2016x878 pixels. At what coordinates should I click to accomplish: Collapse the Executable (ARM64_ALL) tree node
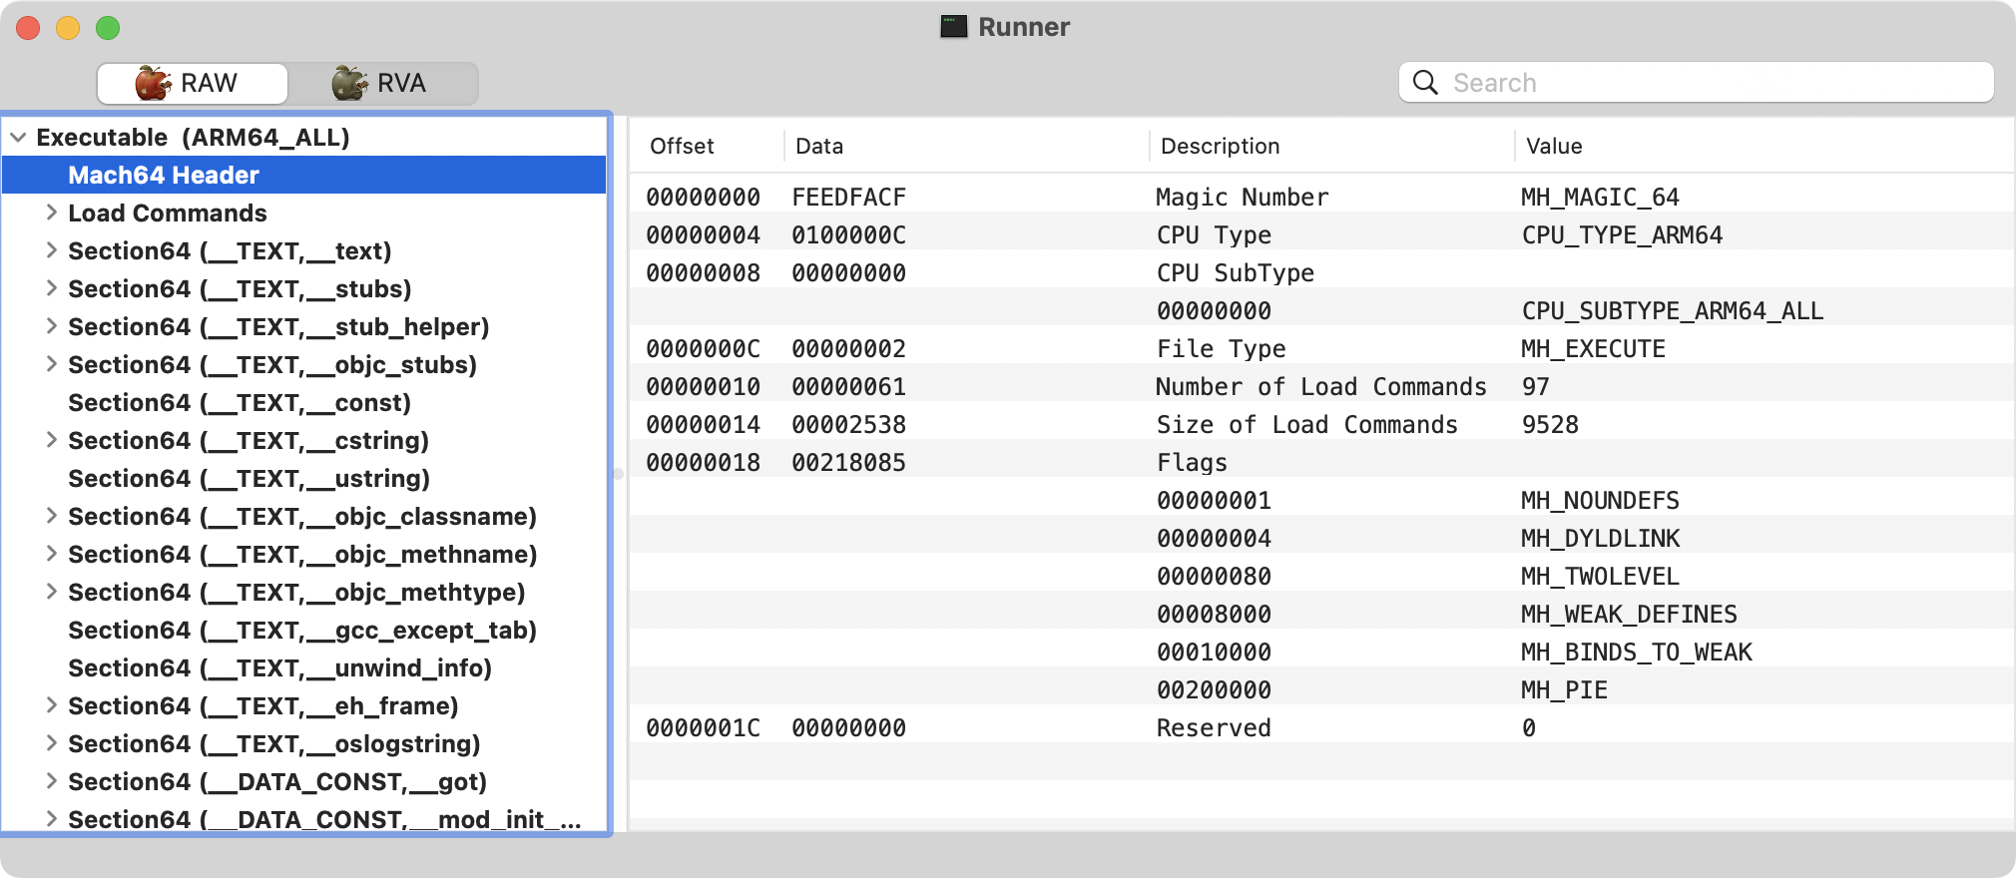point(18,138)
